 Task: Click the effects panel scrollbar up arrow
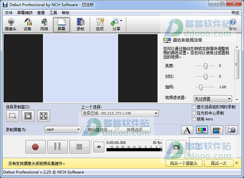237,47
